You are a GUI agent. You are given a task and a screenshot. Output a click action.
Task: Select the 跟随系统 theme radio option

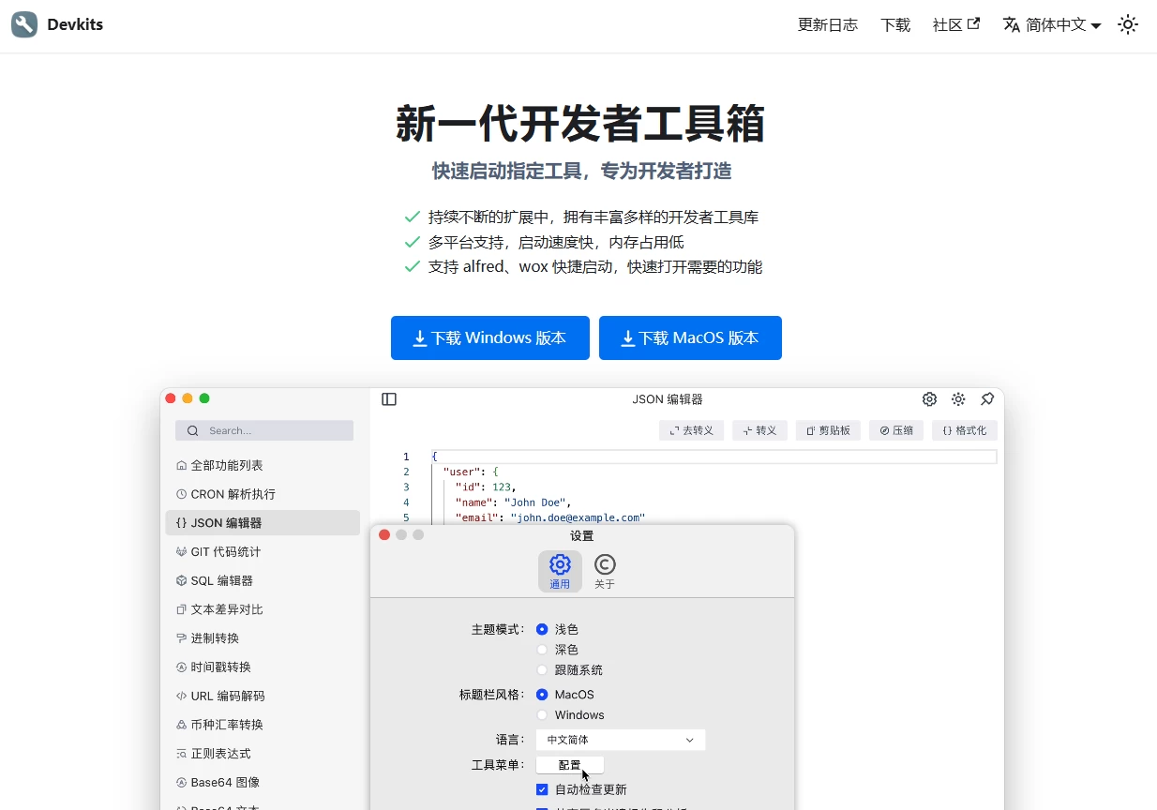point(542,670)
